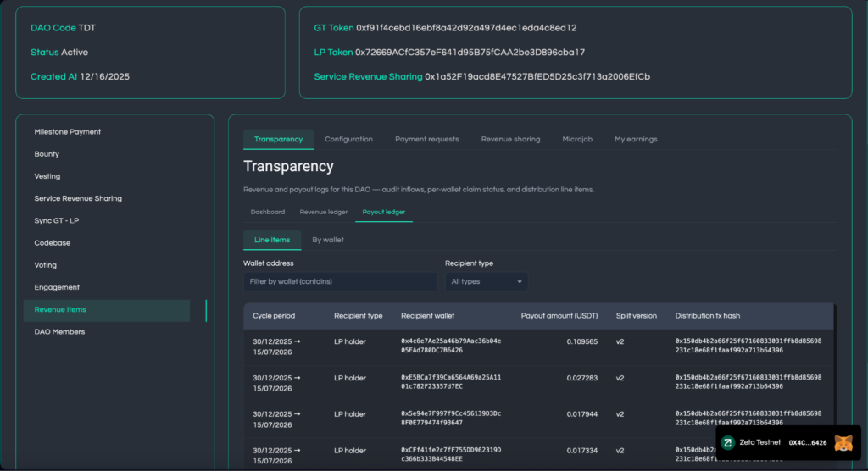This screenshot has width=868, height=471.
Task: Click the Recipient type column header
Action: point(359,316)
